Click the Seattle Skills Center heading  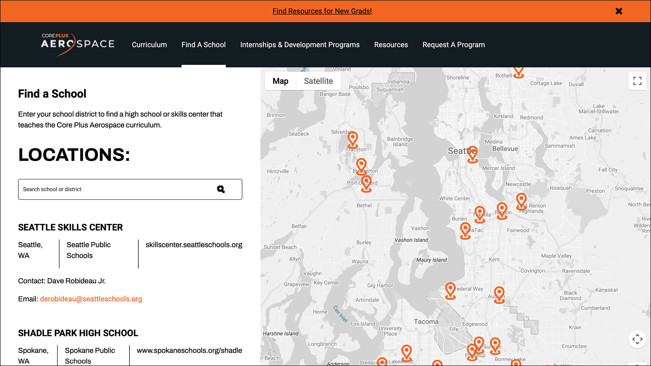coord(71,227)
